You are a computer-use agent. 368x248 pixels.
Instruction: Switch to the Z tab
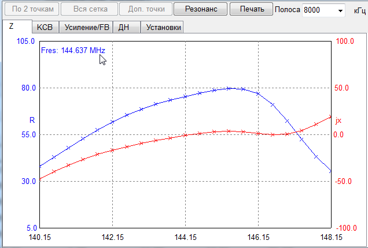point(12,27)
